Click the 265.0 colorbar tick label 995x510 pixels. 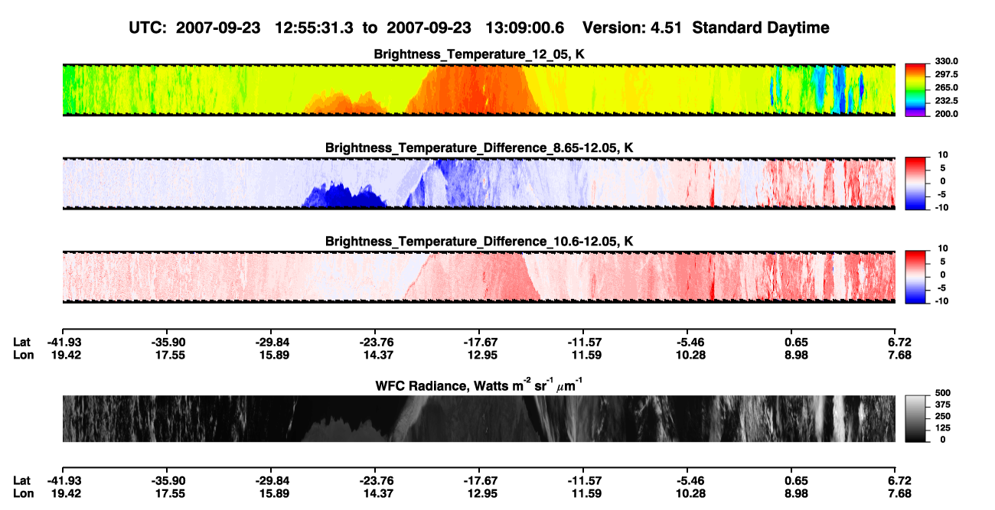[946, 88]
